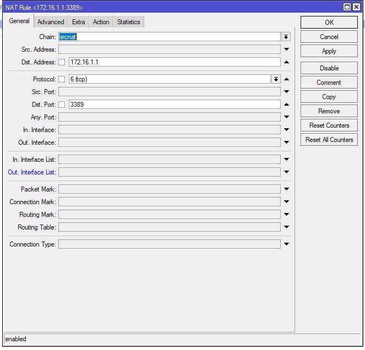
Task: Click the empty Out. Interface field
Action: (170, 142)
